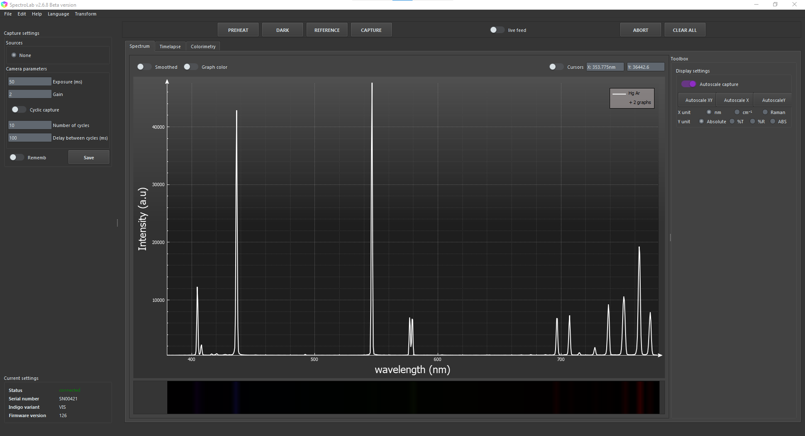Select nm as the X unit

click(709, 112)
